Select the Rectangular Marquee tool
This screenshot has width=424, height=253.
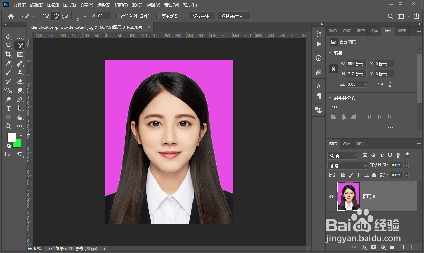point(20,37)
